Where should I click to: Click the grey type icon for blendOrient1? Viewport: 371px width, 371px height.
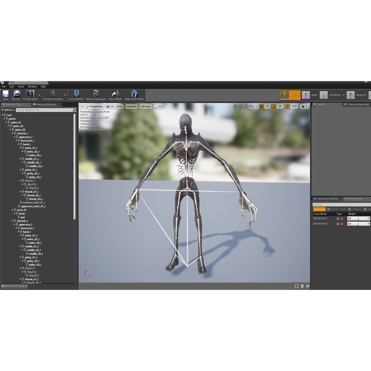click(338, 218)
